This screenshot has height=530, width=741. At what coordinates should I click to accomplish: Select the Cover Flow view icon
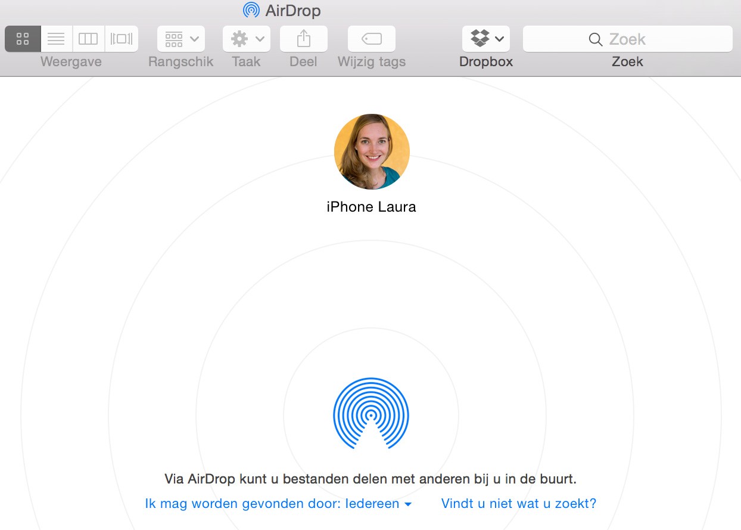(121, 38)
